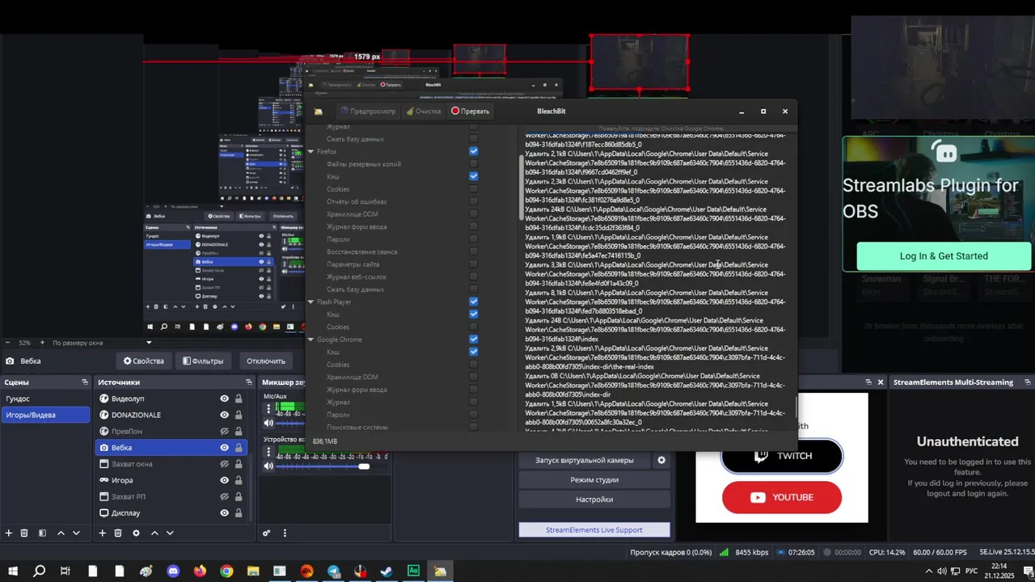Mute the desktop audio device speaker icon
The width and height of the screenshot is (1035, 582).
(268, 466)
